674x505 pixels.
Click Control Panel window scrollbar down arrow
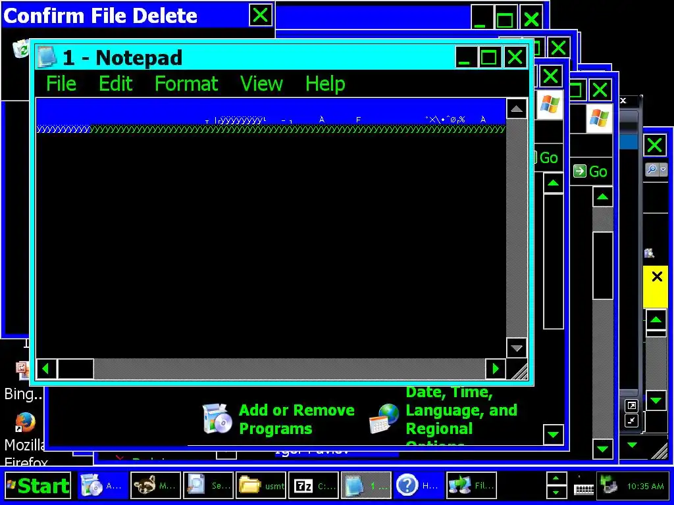coord(554,435)
